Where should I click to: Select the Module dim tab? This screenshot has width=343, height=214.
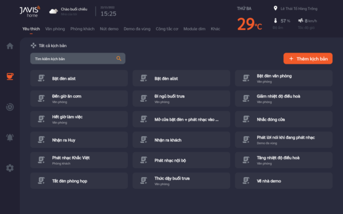195,28
